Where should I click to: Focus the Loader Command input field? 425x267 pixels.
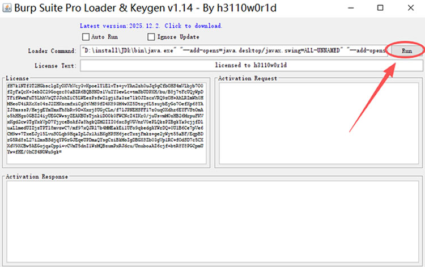[x=233, y=50]
